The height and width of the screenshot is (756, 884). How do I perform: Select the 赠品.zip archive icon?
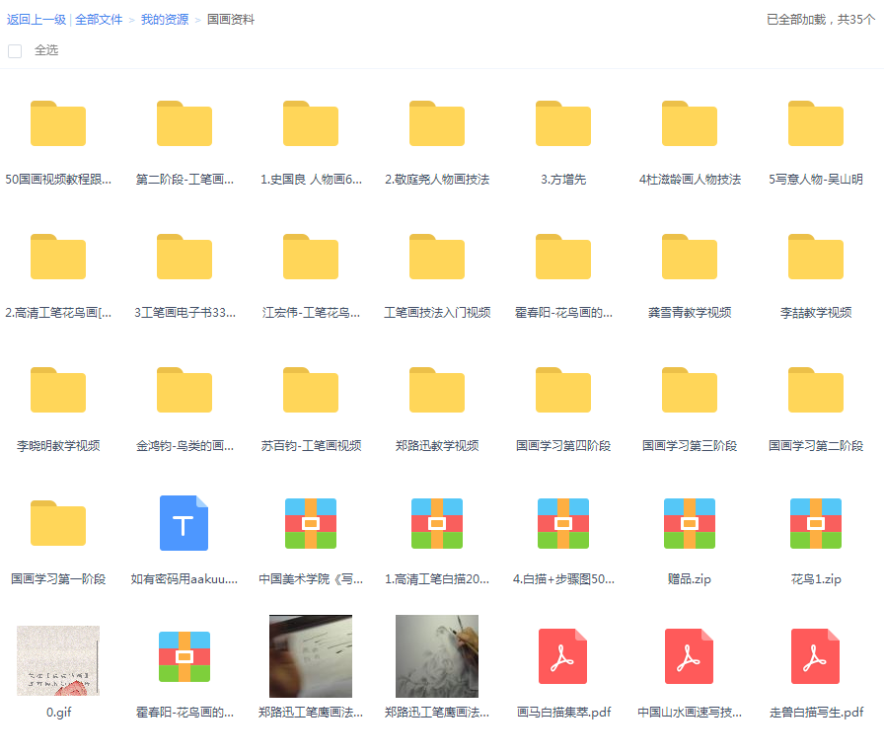pos(690,523)
